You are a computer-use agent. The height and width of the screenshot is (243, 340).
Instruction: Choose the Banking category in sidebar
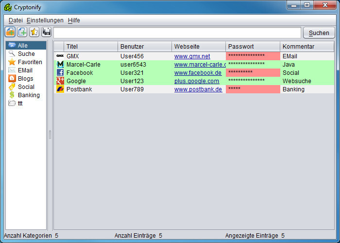click(x=29, y=95)
